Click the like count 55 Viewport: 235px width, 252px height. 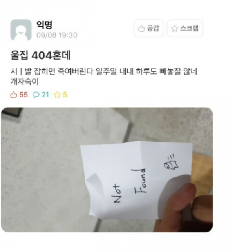pyautogui.click(x=23, y=95)
